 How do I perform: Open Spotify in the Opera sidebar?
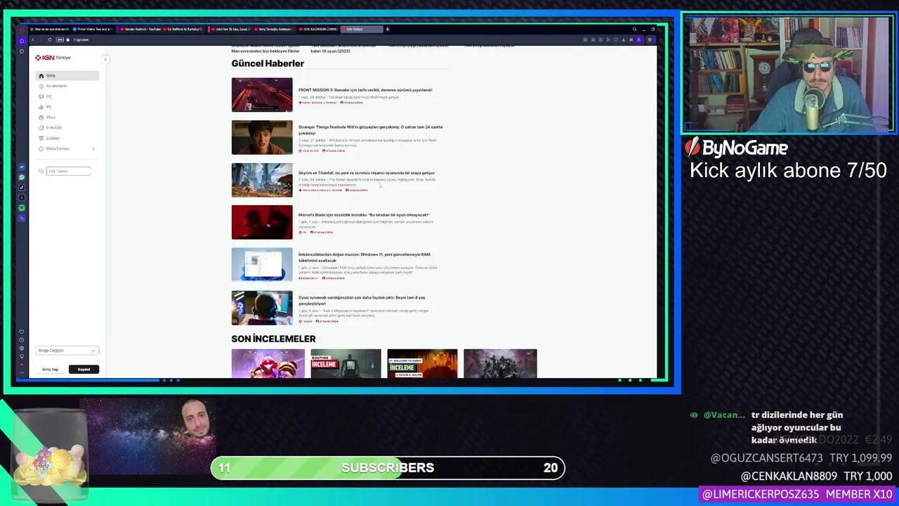point(22,208)
